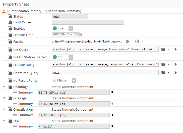183x133 pixels.
Task: Select the Climatisation property row
Action: point(23,110)
